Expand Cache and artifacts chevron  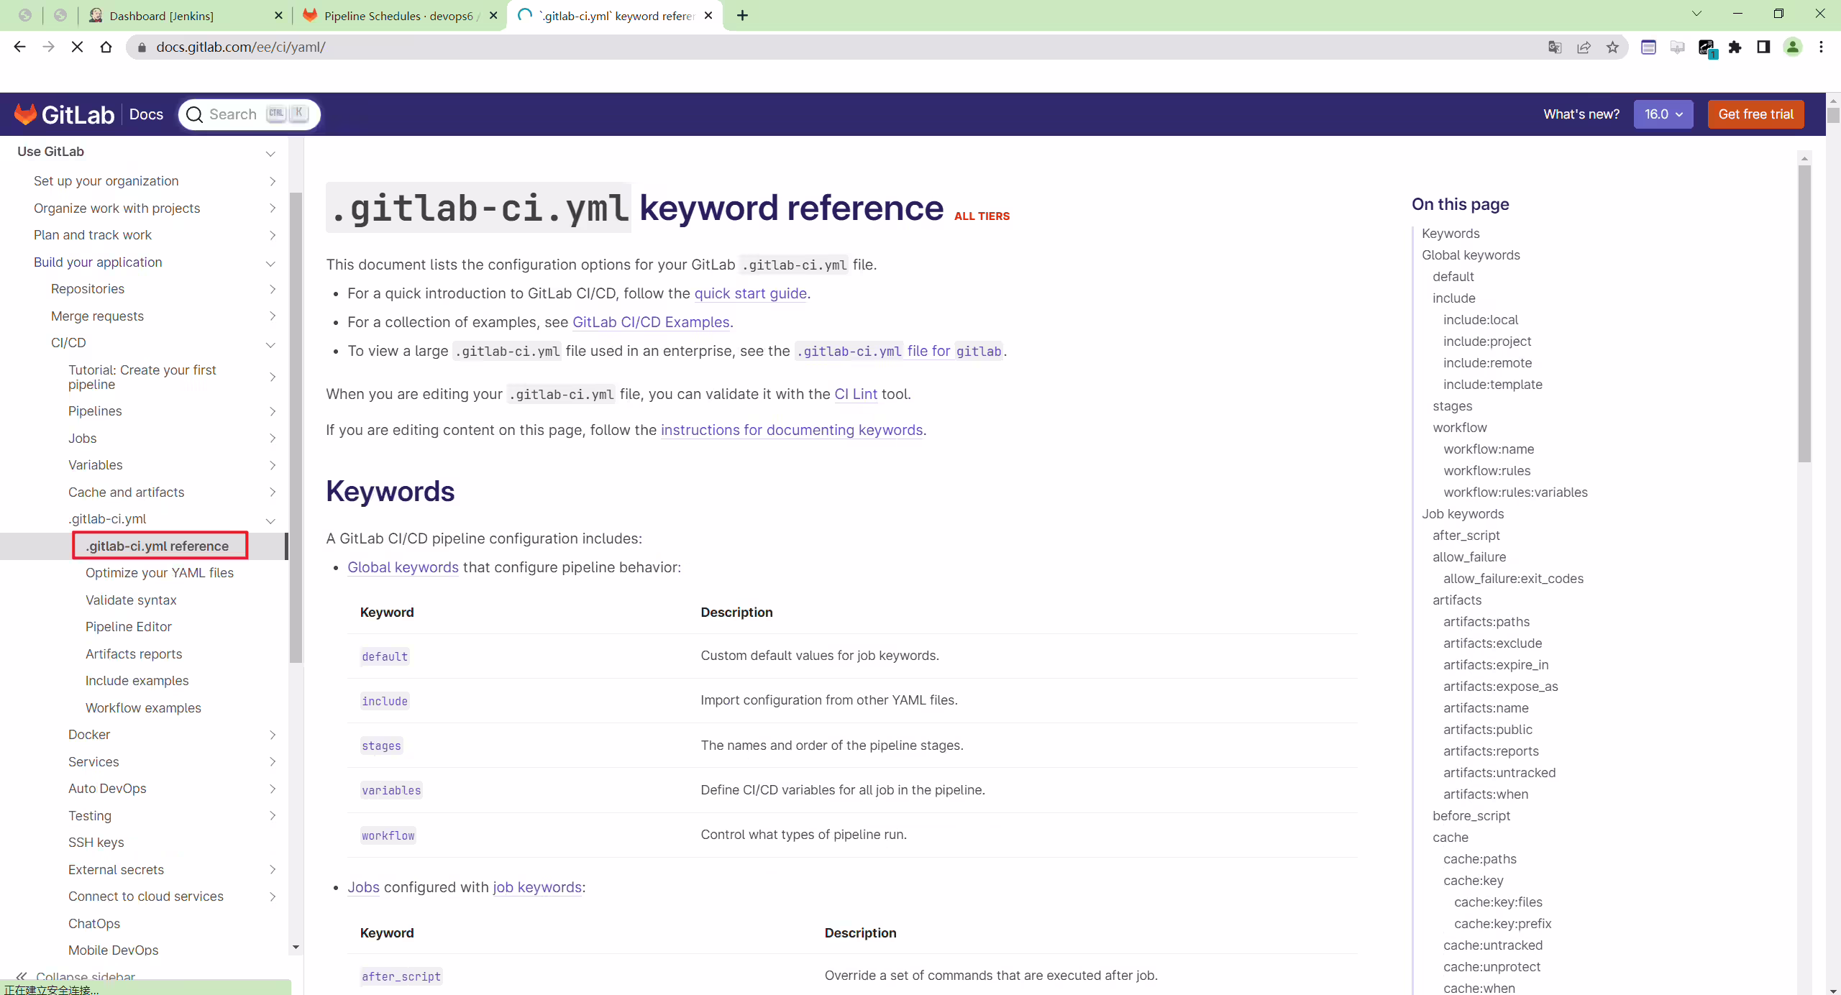coord(273,492)
